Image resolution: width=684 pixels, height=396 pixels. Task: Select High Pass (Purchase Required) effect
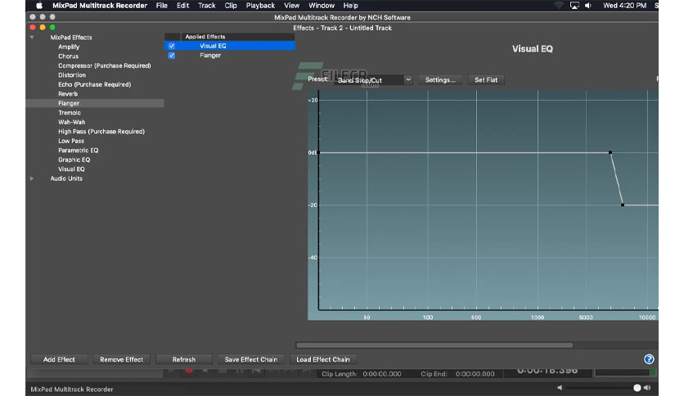tap(101, 131)
